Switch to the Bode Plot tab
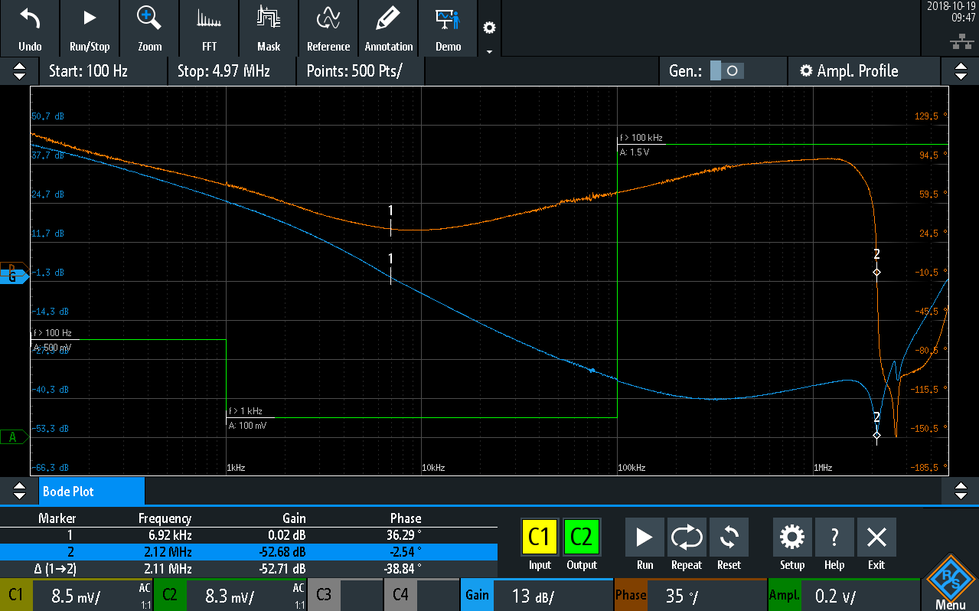Viewport: 979px width, 611px height. pyautogui.click(x=91, y=492)
